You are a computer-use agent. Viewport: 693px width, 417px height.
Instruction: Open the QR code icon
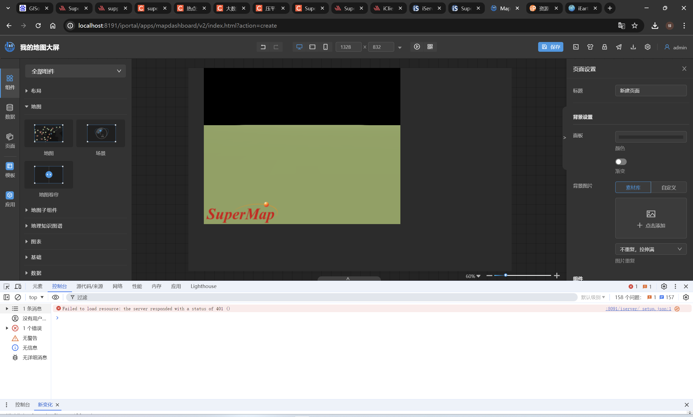click(x=430, y=47)
